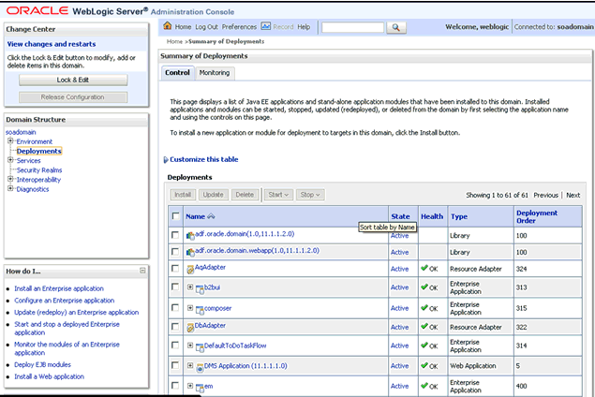The image size is (595, 397).
Task: Click the Update button
Action: pyautogui.click(x=213, y=195)
